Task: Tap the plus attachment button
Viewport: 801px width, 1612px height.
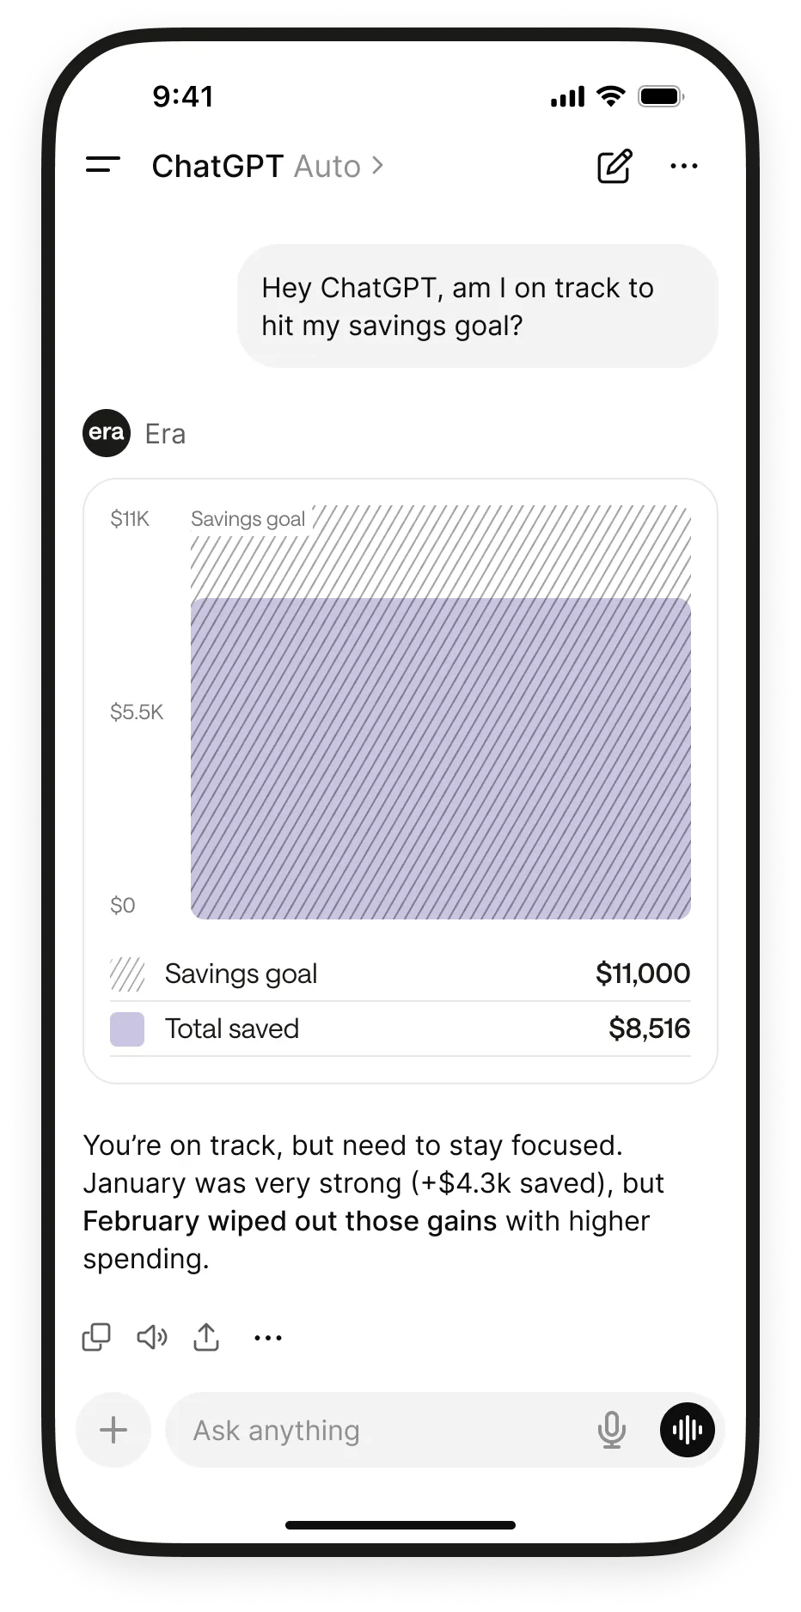Action: tap(113, 1431)
